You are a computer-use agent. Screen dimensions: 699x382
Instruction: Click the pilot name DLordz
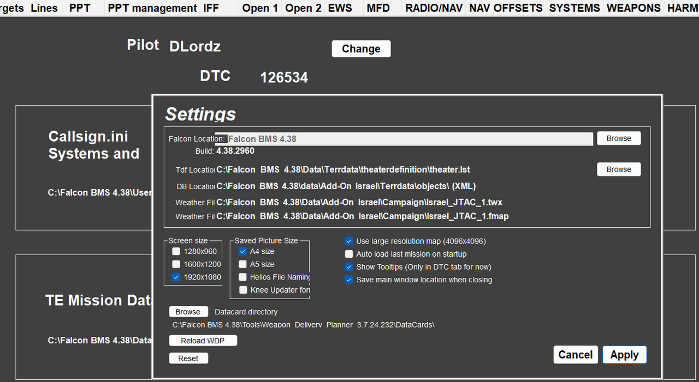195,46
